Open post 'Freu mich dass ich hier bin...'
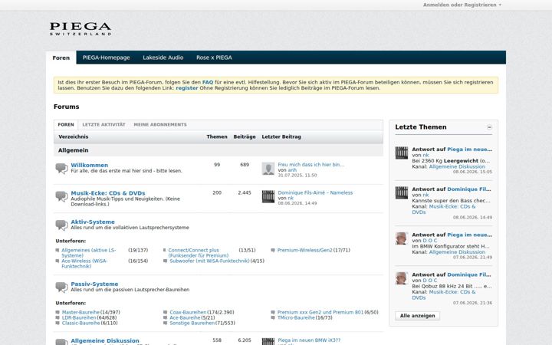 (x=310, y=164)
